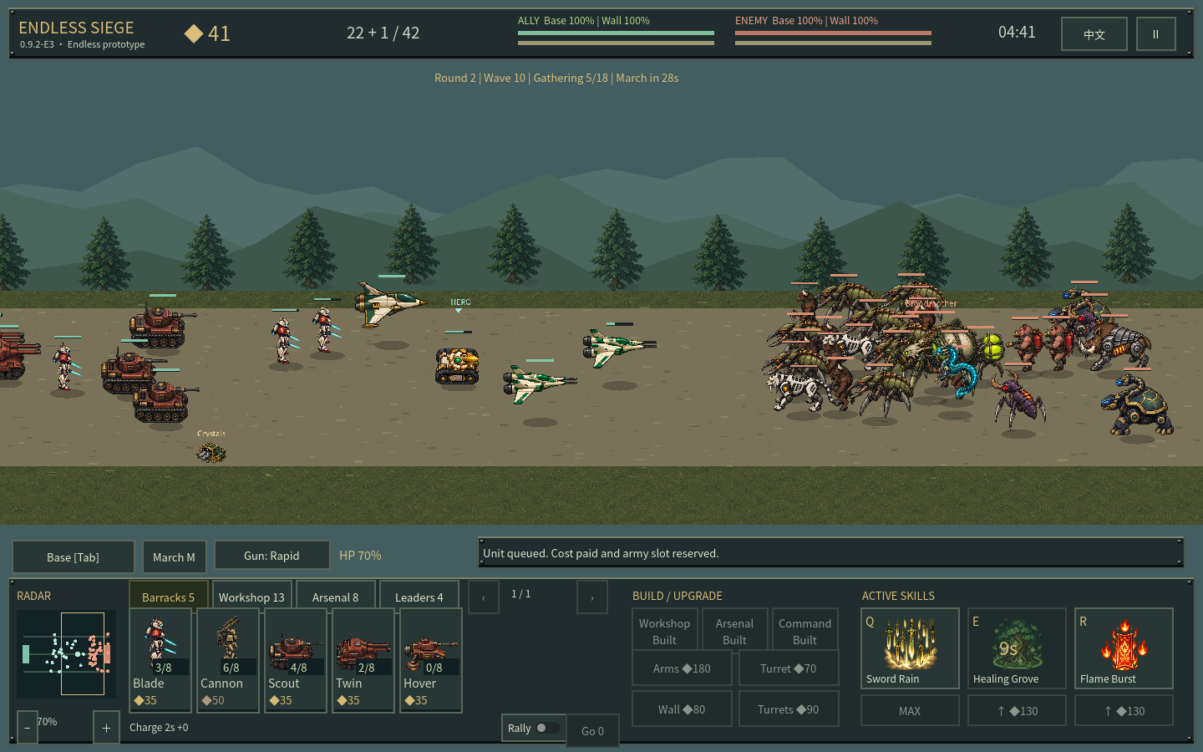Select the HERO tank unit
The height and width of the screenshot is (752, 1203).
[x=457, y=365]
